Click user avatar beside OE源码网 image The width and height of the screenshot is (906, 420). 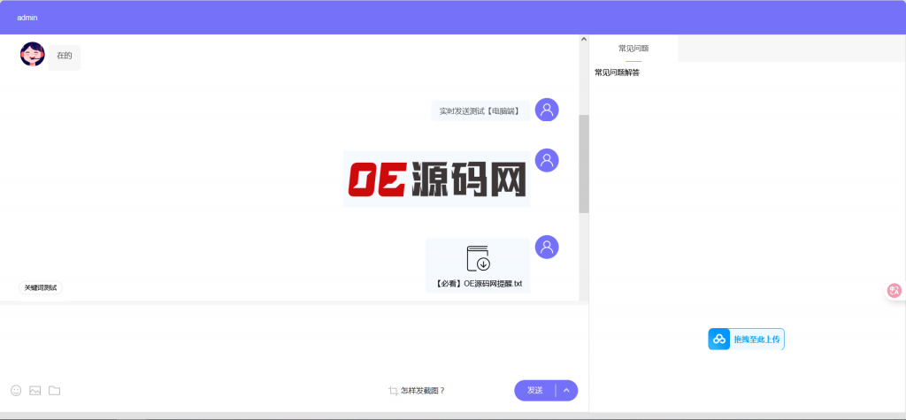(x=547, y=160)
